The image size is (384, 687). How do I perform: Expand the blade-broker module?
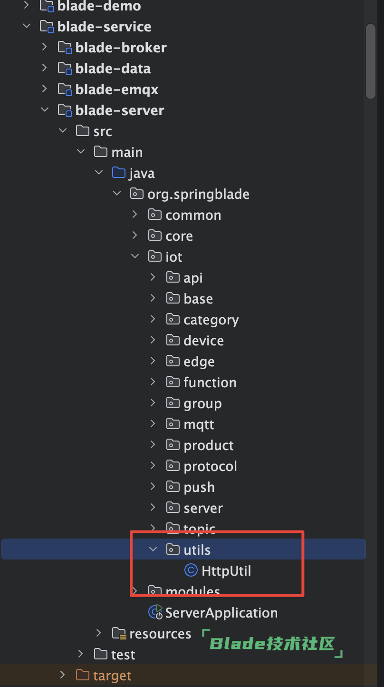pyautogui.click(x=45, y=47)
